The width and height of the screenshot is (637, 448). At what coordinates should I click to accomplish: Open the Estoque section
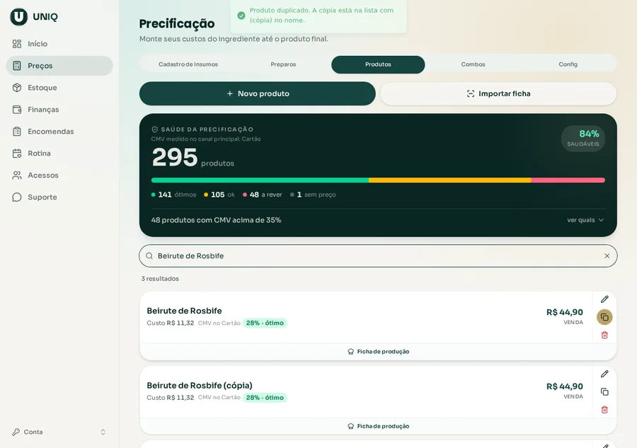coord(59,88)
